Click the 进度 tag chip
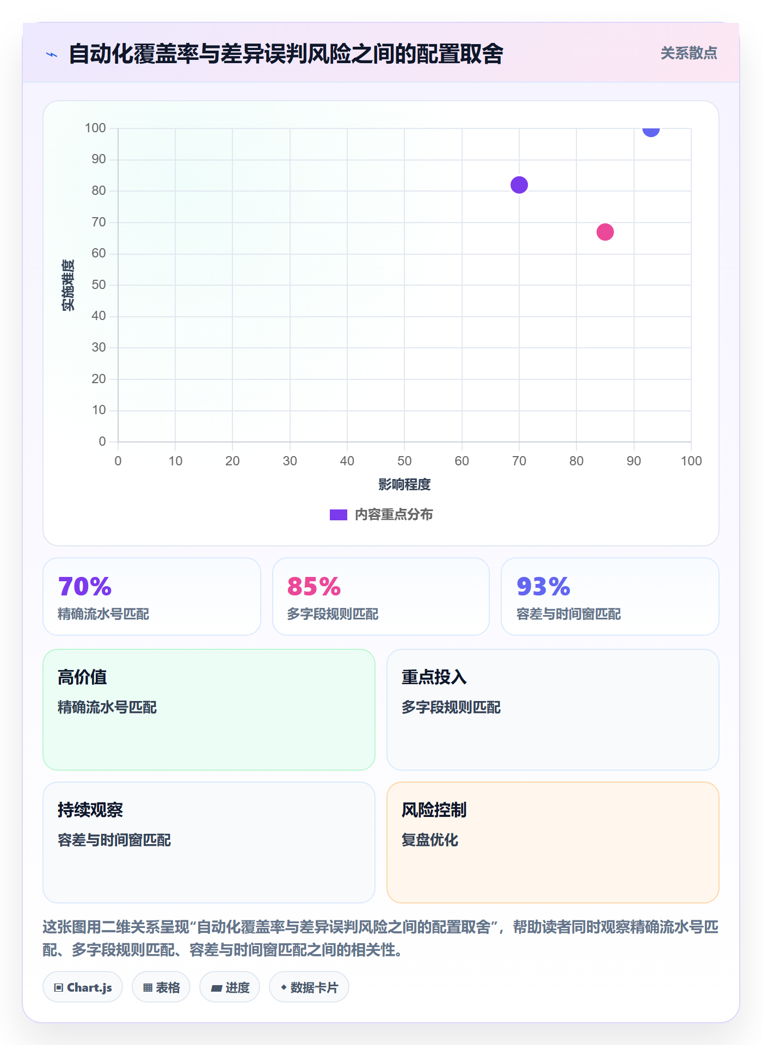 [x=230, y=987]
